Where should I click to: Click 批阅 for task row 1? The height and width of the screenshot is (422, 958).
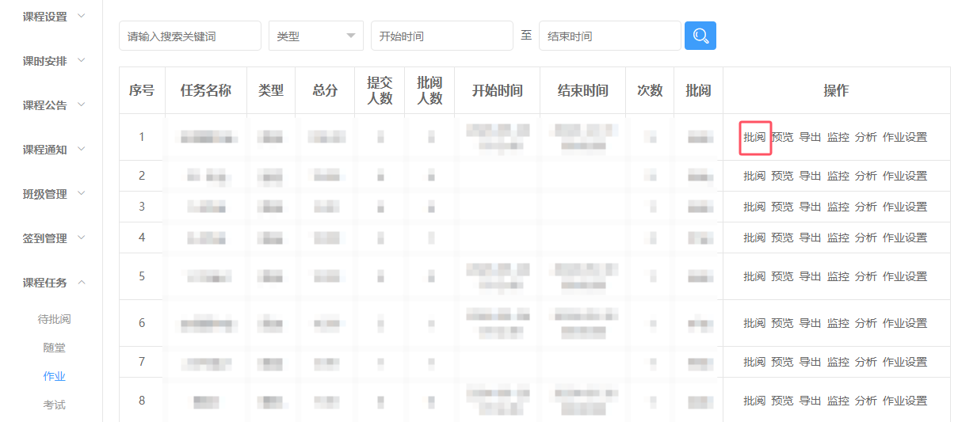coord(754,137)
